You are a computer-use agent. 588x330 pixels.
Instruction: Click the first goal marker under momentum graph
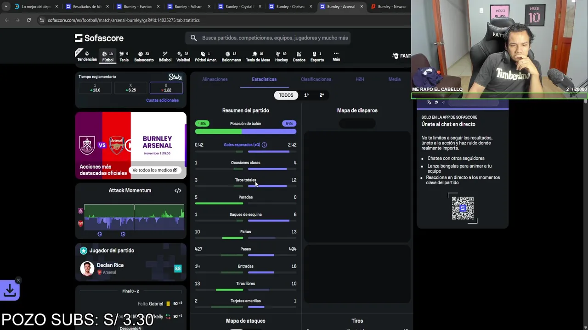(100, 234)
